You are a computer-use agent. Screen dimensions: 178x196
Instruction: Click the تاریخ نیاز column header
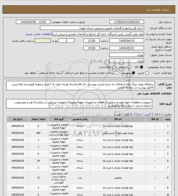pyautogui.click(x=17, y=119)
